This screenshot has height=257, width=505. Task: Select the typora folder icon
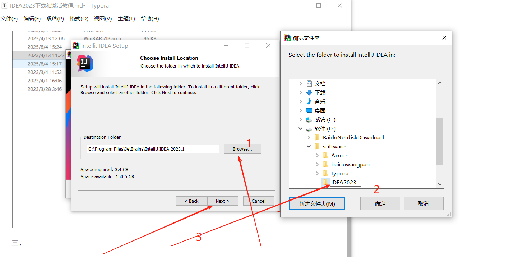325,173
